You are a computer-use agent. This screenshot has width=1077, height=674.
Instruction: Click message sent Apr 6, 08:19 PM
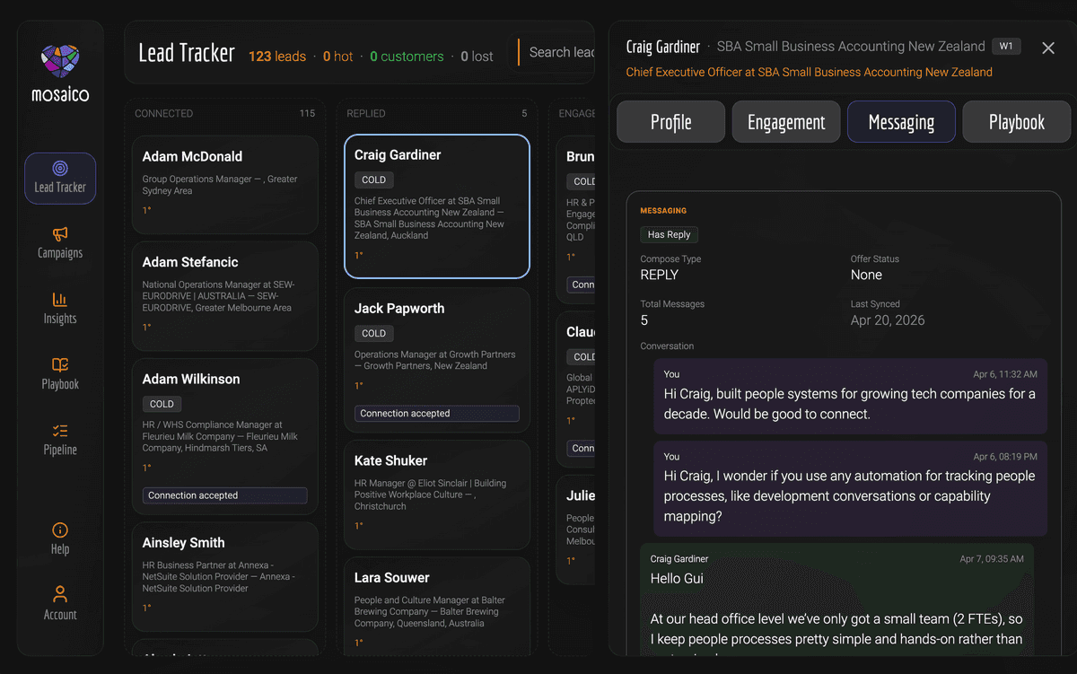click(850, 488)
